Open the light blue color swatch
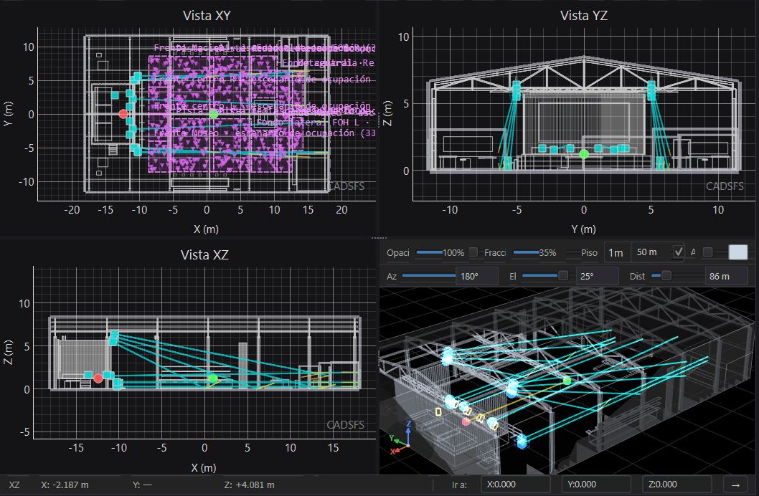This screenshot has width=759, height=496. (737, 252)
